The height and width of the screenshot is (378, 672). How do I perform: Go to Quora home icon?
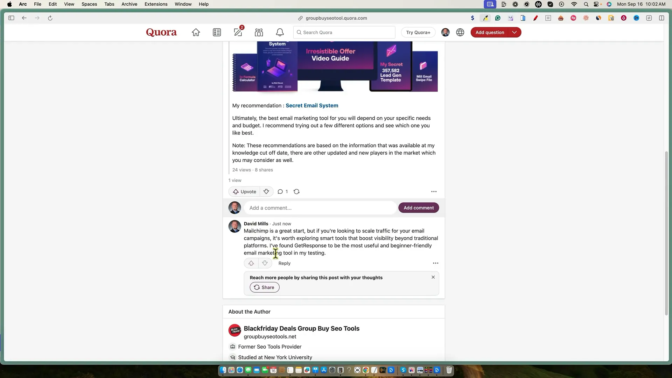click(x=196, y=33)
